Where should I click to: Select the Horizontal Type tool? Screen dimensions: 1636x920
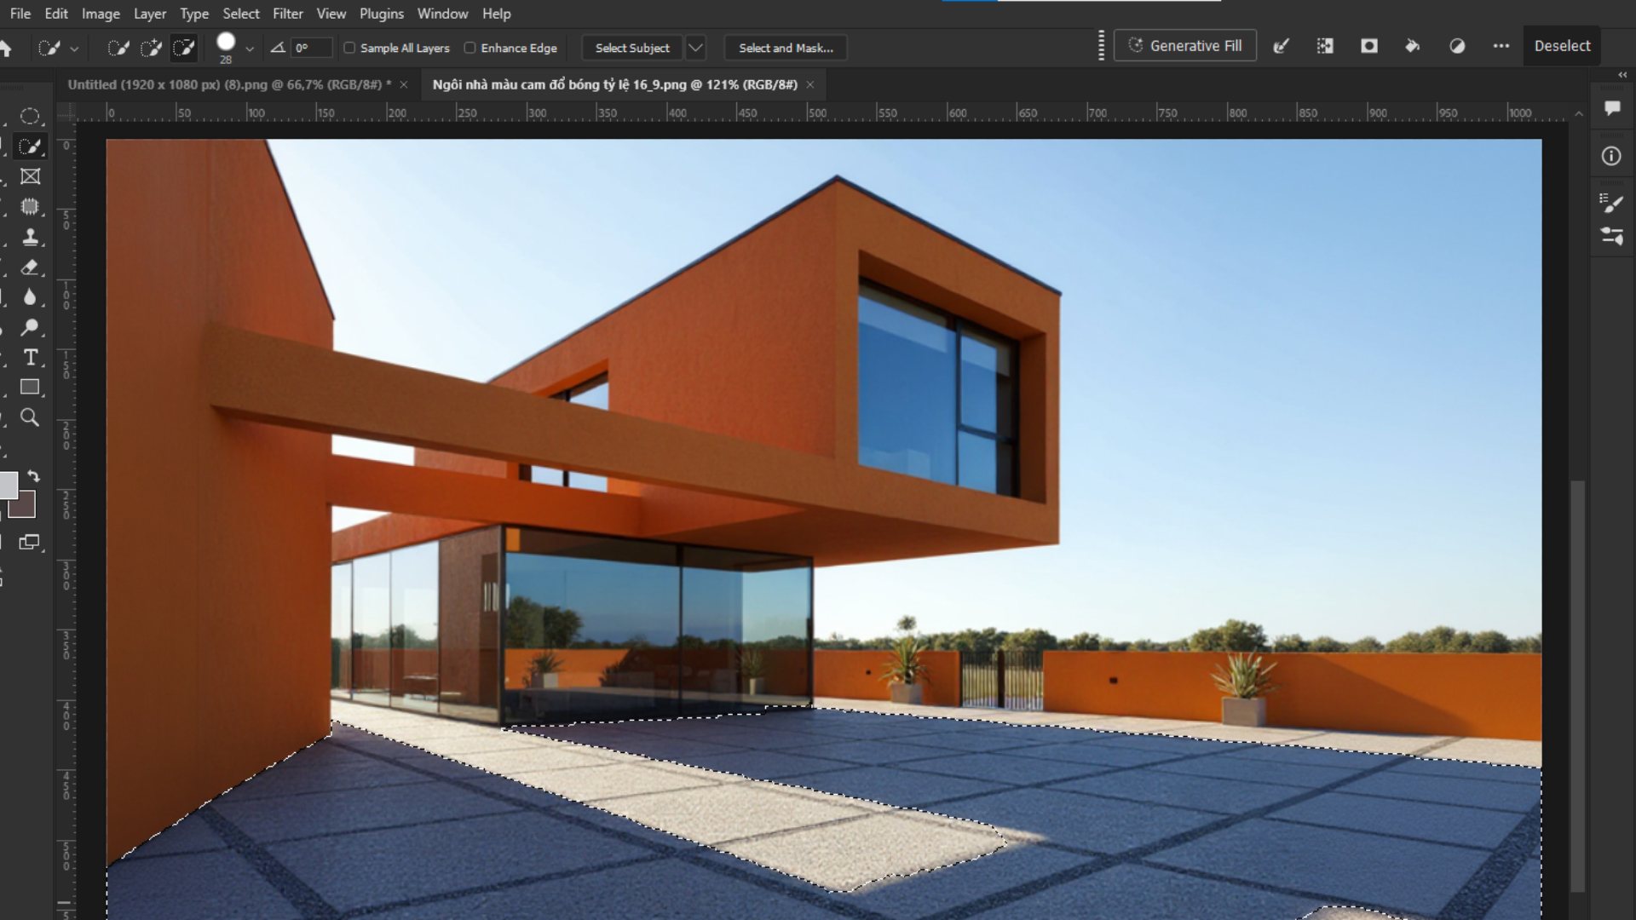click(x=30, y=358)
